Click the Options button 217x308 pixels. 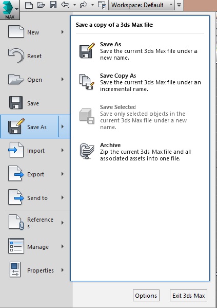coord(146,296)
